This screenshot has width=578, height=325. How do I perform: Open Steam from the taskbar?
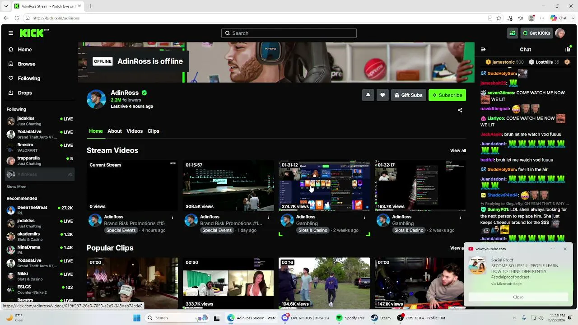pos(381,318)
